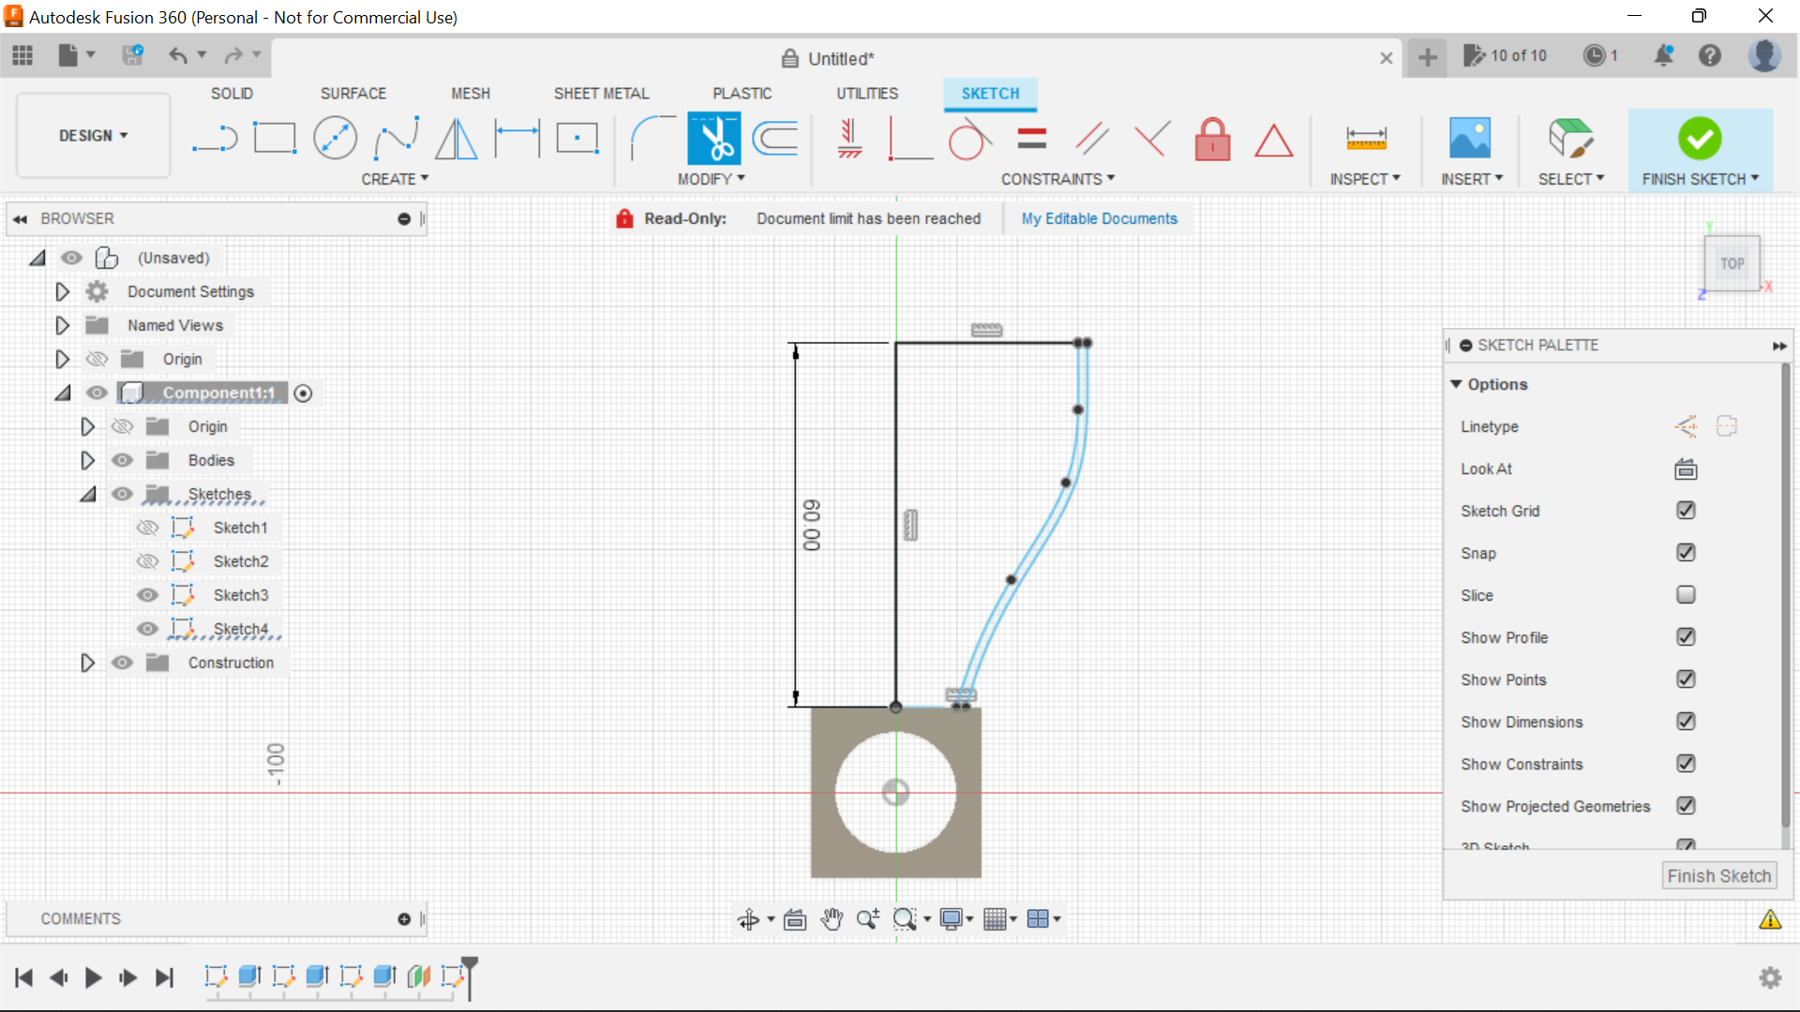Screen dimensions: 1800x1012
Task: Open the CREATE dropdown
Action: (x=395, y=178)
